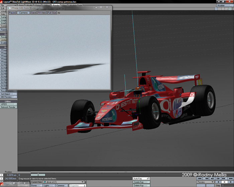Click Fit View in FPrime window

(42, 13)
